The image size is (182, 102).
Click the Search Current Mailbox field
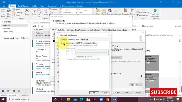(42, 22)
